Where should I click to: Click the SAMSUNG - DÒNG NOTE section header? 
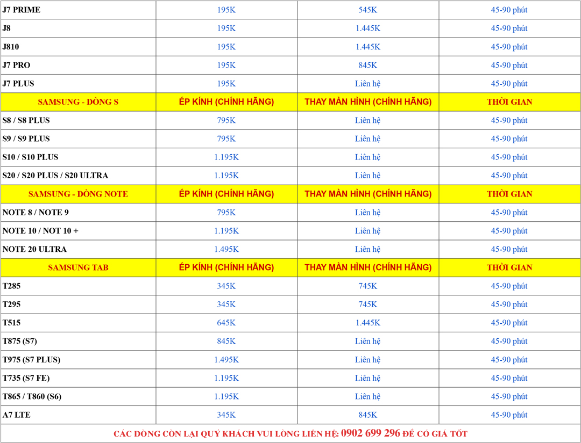[78, 194]
